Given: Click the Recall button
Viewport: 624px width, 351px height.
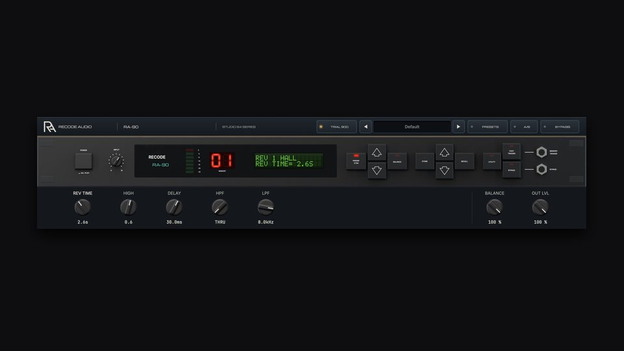Looking at the screenshot, I should [464, 161].
